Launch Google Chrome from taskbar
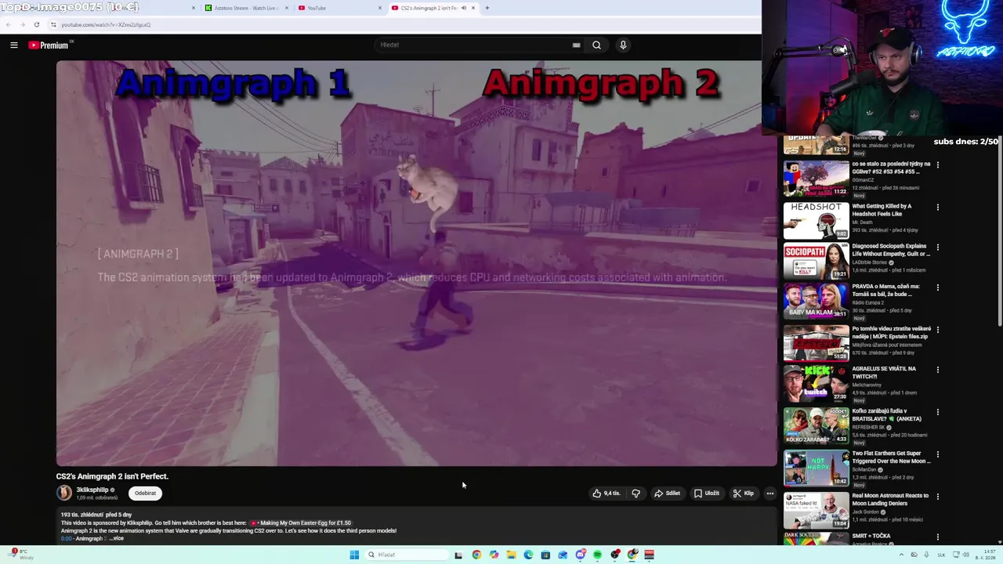 coord(476,555)
